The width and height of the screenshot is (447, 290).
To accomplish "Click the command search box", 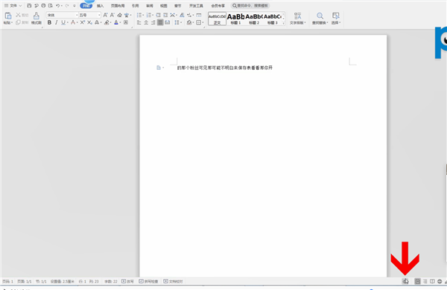I will pyautogui.click(x=250, y=6).
